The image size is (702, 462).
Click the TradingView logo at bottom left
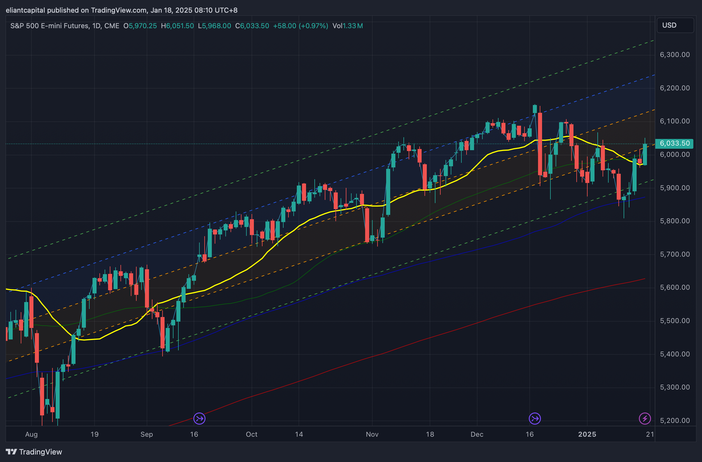(34, 452)
